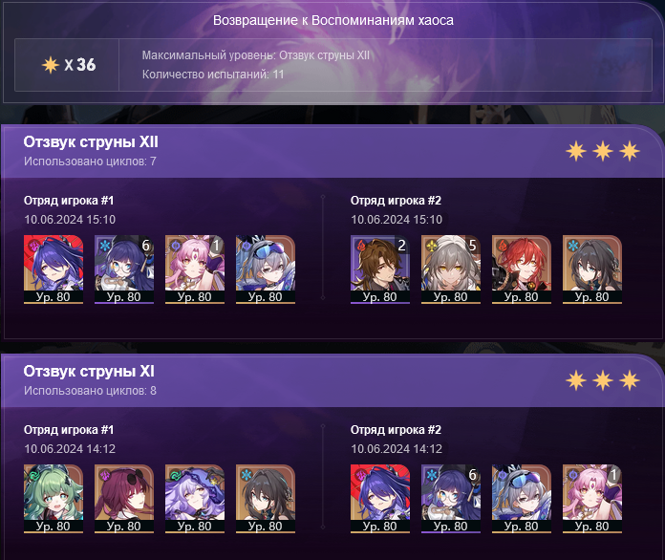
Task: Click Acheron portrait in stage XI squad #2
Action: coord(380,499)
